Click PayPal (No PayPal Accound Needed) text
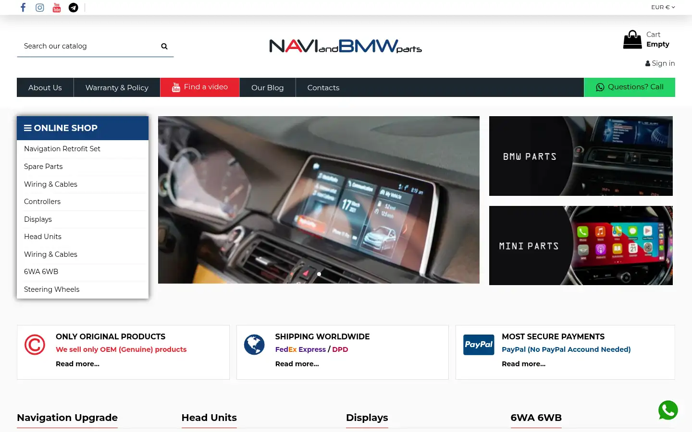This screenshot has height=432, width=692. click(566, 349)
